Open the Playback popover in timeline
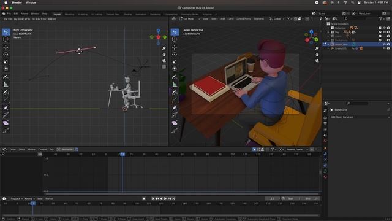Viewport: 392px width, 221px height. pos(17,198)
